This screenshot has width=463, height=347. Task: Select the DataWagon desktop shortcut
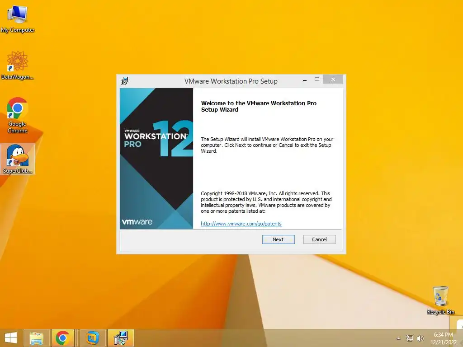tap(18, 65)
